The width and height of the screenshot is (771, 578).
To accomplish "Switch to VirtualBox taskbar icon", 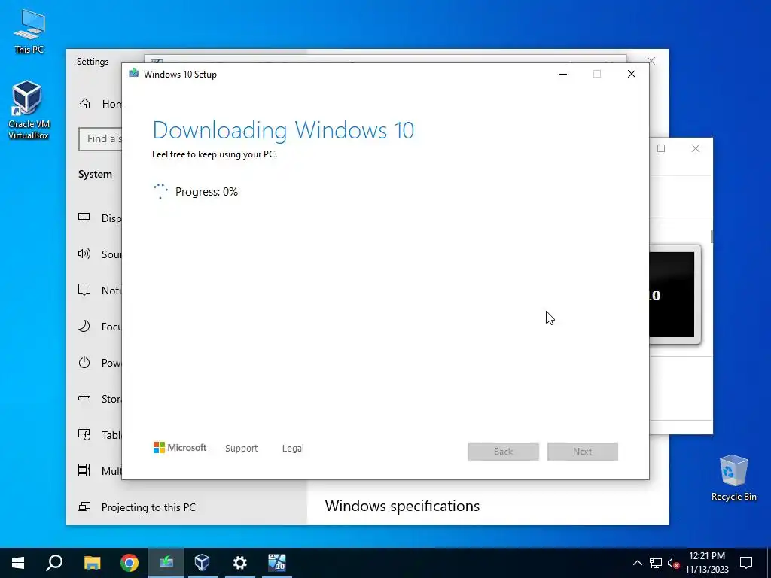I will [203, 563].
